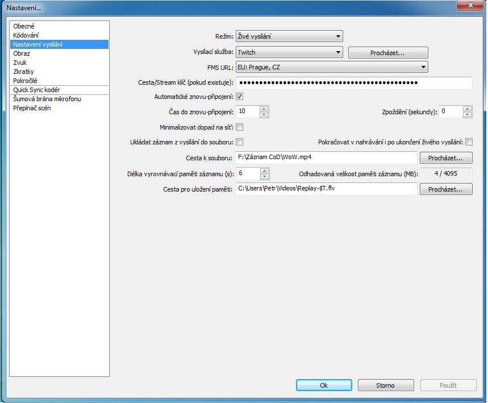Increase Čas do znovu-připojení value
488x403 pixels.
[264, 109]
